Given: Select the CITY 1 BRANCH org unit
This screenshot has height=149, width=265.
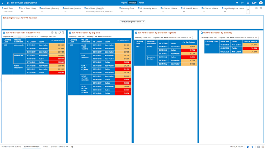Looking at the screenshot, I should 86,59.
